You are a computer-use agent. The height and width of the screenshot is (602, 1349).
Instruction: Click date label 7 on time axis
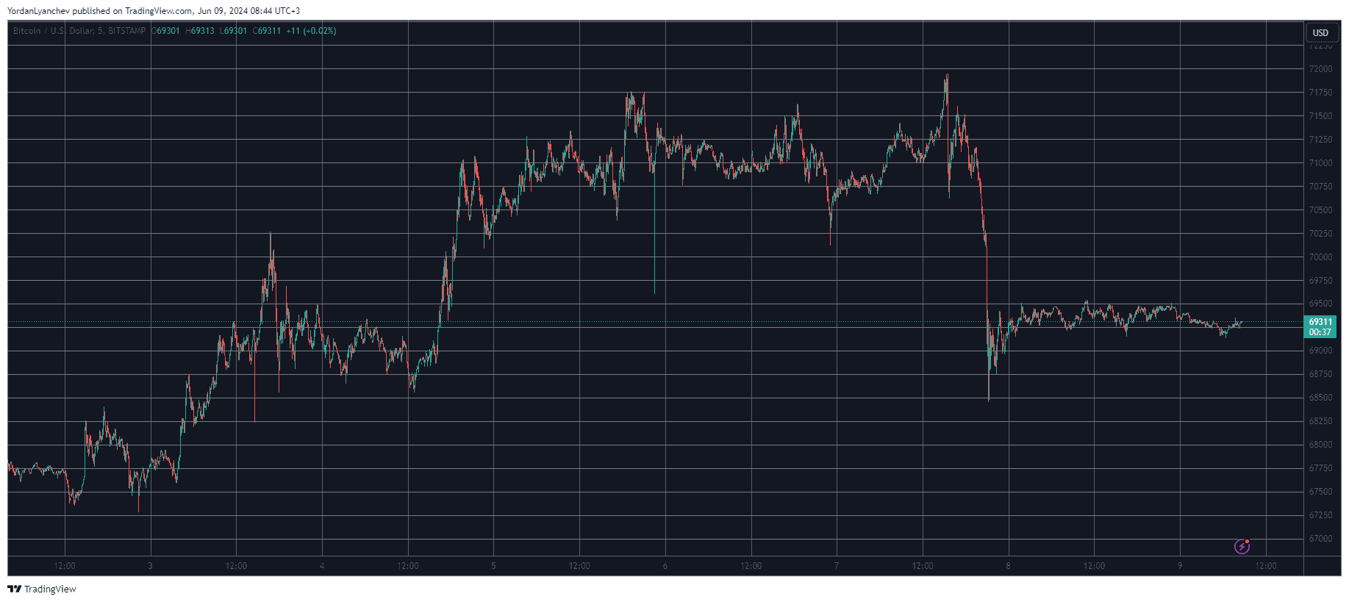click(x=837, y=566)
